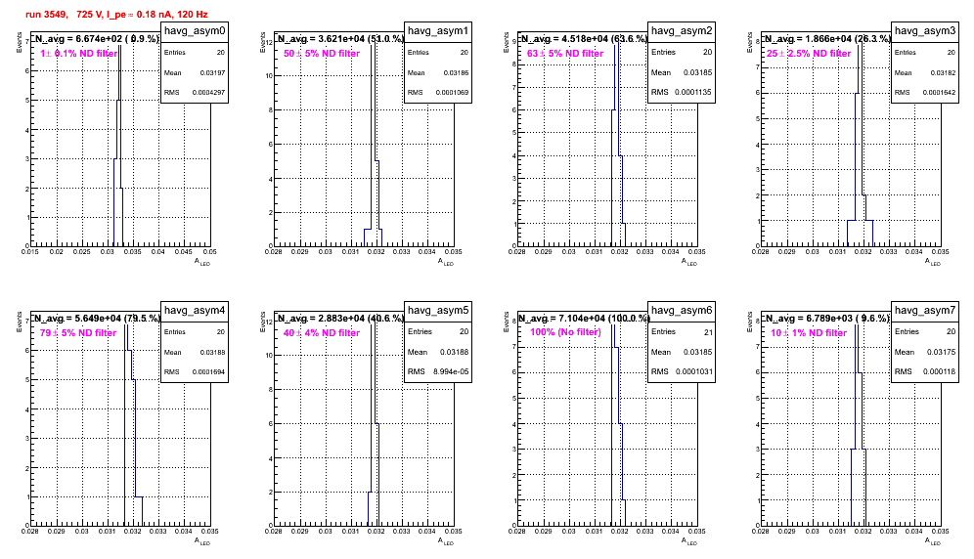Image resolution: width=974 pixels, height=559 pixels.
Task: Click the '50± 5% ND filter' label
Action: [x=322, y=54]
